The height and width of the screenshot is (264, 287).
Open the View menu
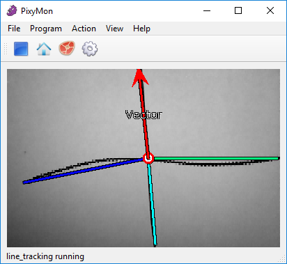114,29
